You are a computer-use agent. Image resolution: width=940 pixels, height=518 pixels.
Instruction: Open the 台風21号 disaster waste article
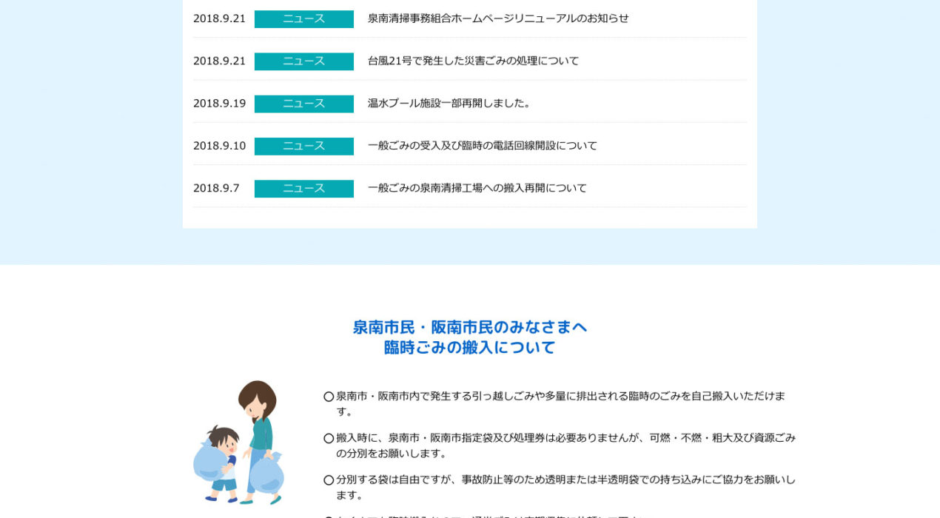[x=473, y=61]
